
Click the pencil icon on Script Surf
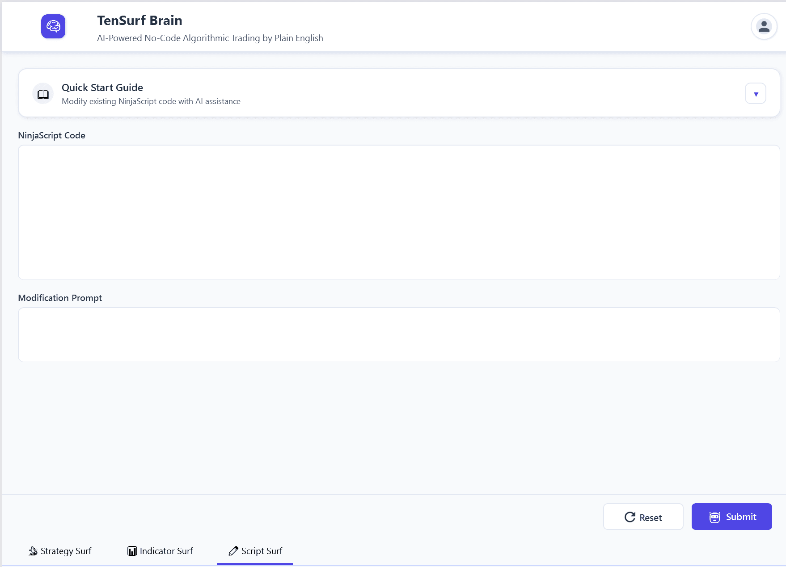(233, 551)
